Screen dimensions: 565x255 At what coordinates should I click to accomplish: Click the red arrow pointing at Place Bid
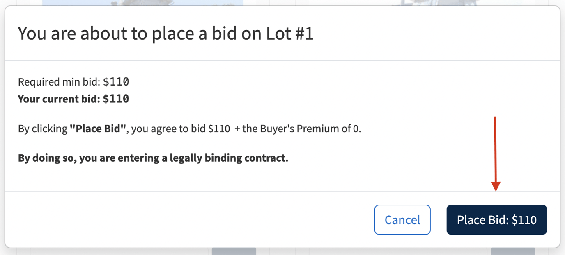coord(496,153)
